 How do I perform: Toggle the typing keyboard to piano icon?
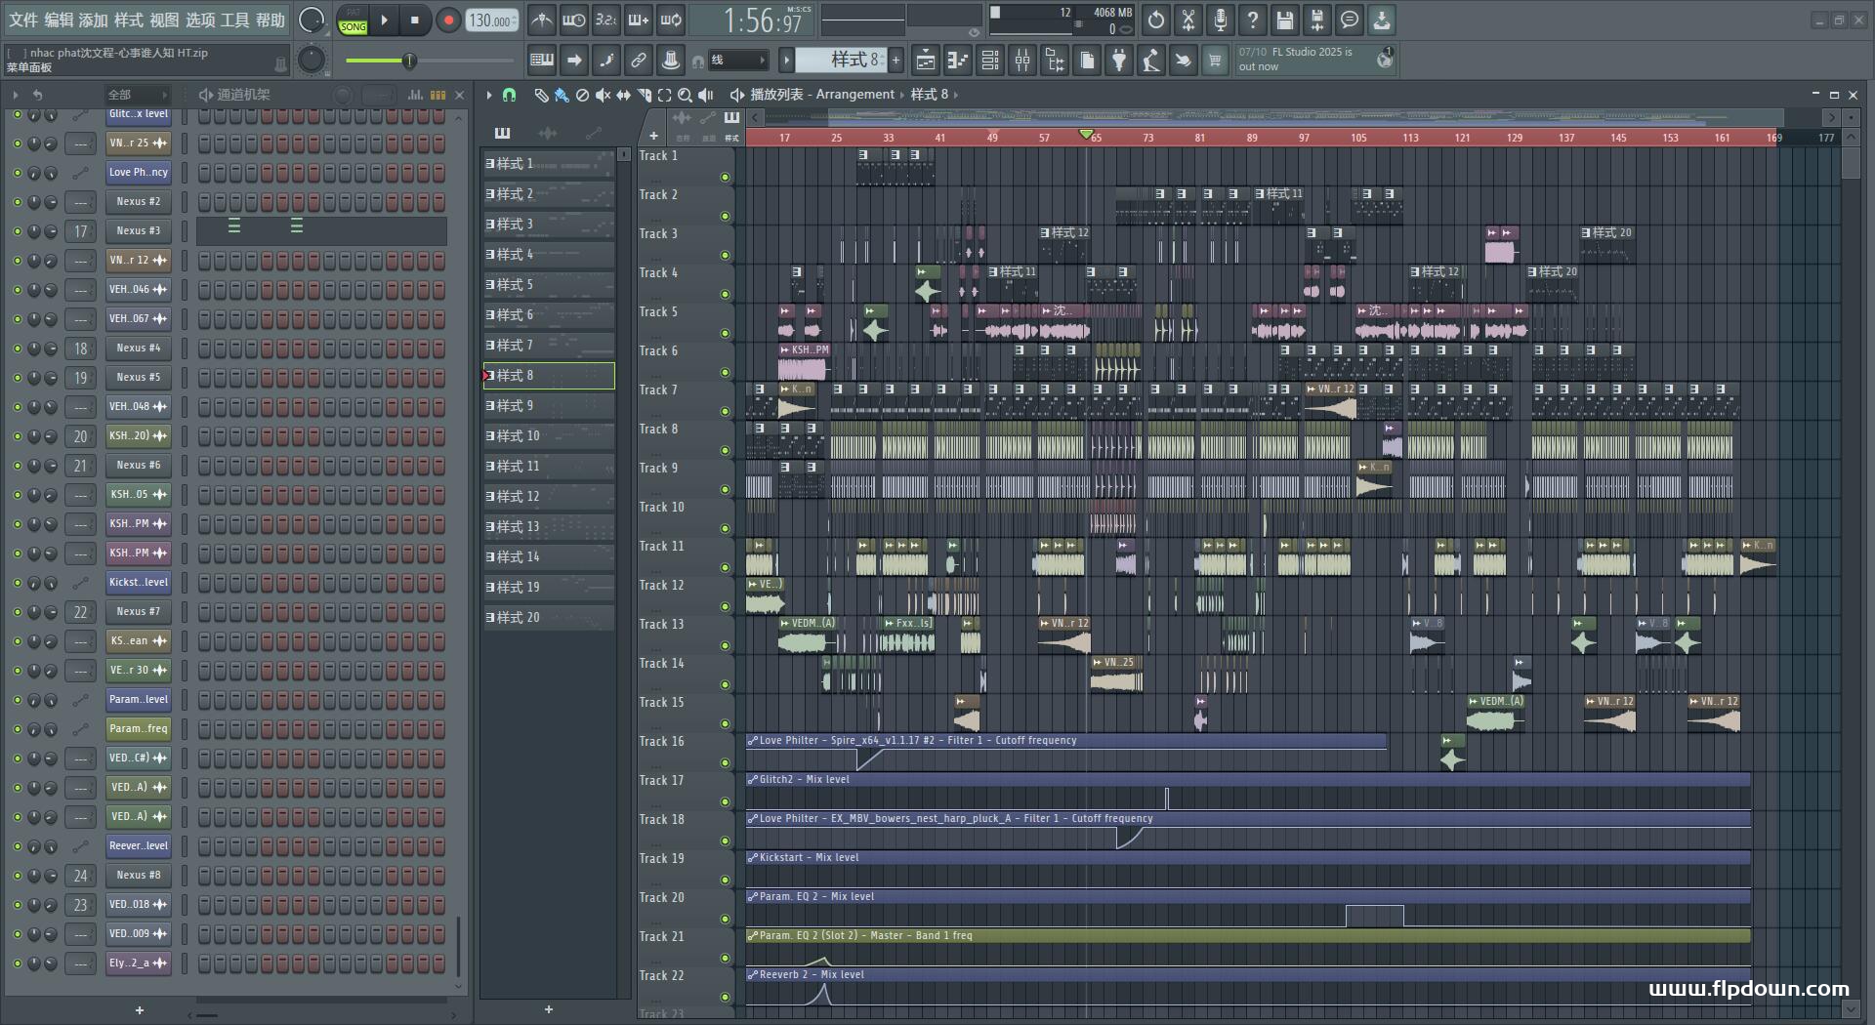click(541, 61)
